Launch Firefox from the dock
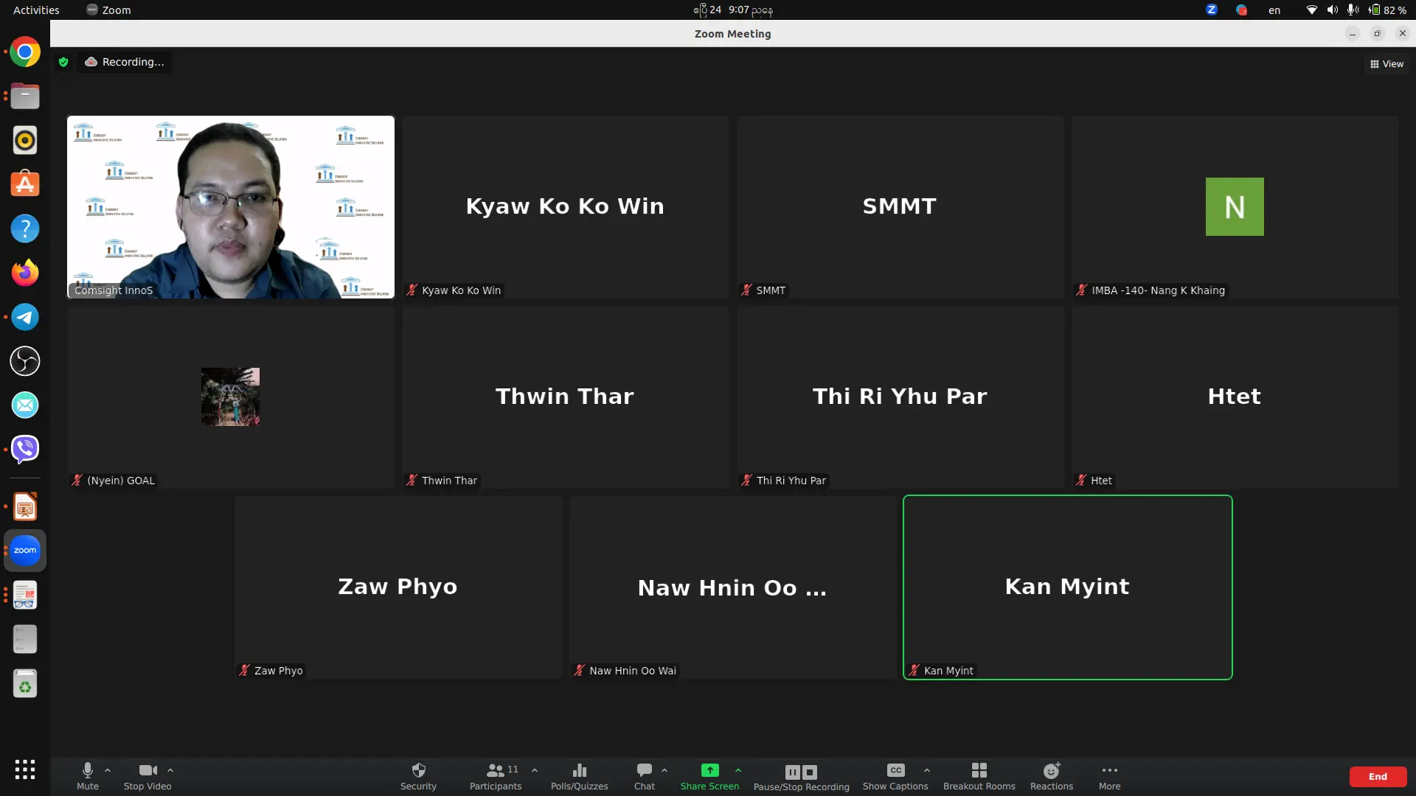The width and height of the screenshot is (1416, 796). tap(25, 273)
